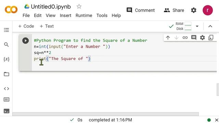
Task: View RAM and Disk resource usage
Action: 183,26
